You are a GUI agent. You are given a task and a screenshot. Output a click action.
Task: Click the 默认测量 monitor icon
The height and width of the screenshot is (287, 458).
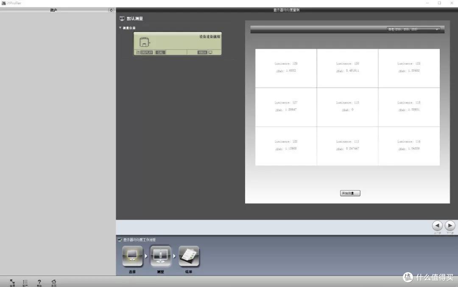(122, 19)
